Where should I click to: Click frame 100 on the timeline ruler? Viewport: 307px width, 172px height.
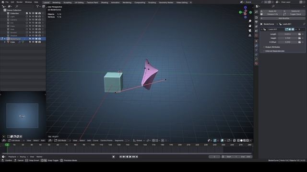click(93, 145)
